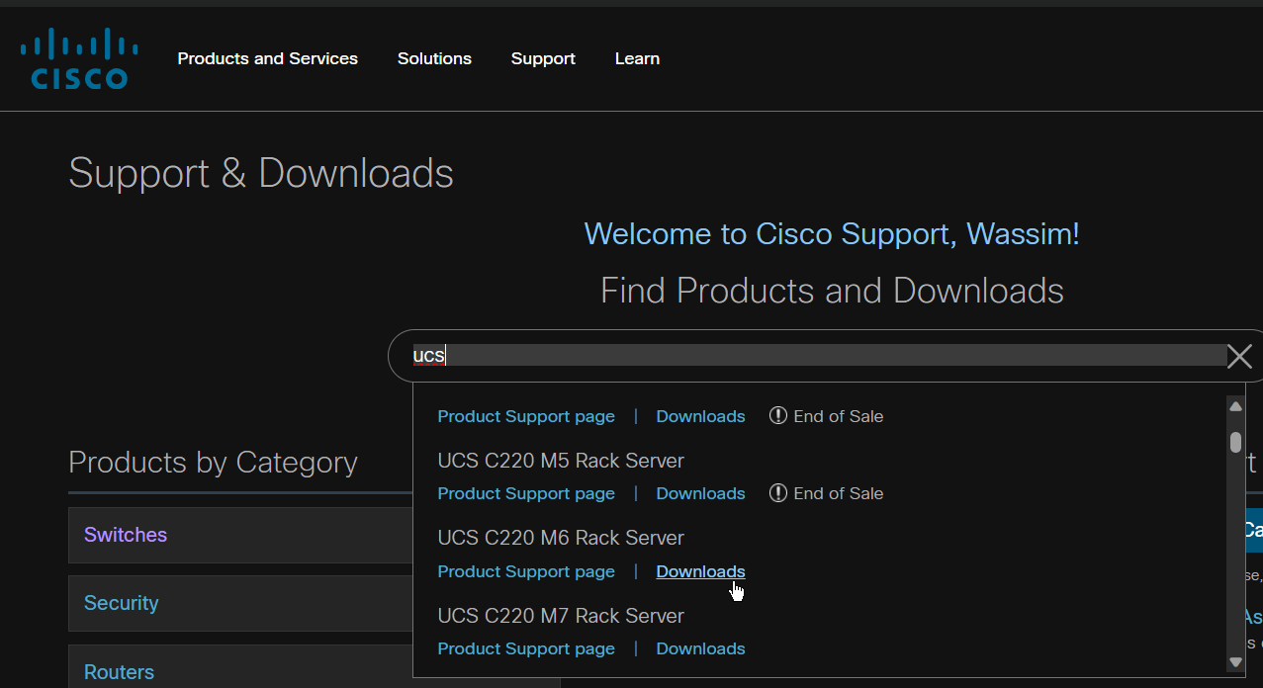Select the Security category
The width and height of the screenshot is (1263, 688).
pyautogui.click(x=240, y=603)
